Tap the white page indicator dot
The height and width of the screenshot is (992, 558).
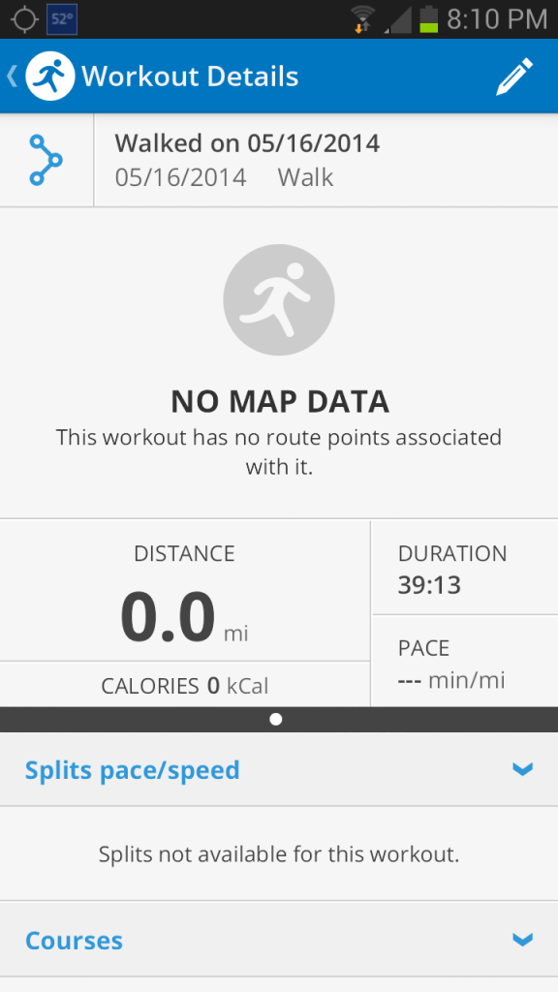click(x=275, y=720)
